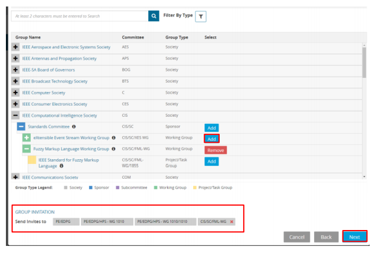Screen dimensions: 382x253
Task: Open the Filter By Type funnel
Action: 201,17
